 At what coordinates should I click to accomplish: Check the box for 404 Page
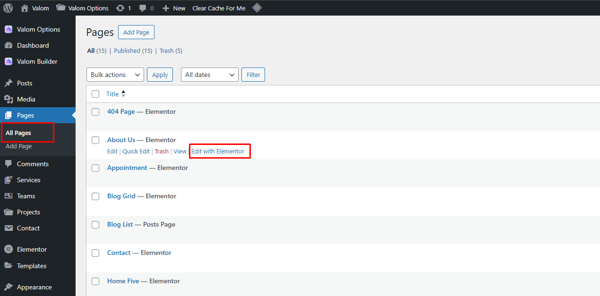tap(95, 112)
